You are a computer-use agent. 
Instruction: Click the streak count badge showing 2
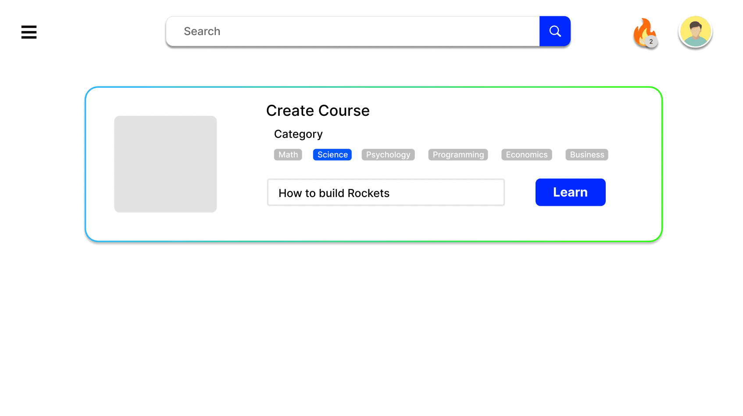click(x=651, y=42)
